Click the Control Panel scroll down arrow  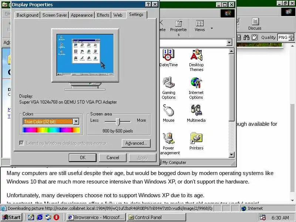tap(232, 155)
